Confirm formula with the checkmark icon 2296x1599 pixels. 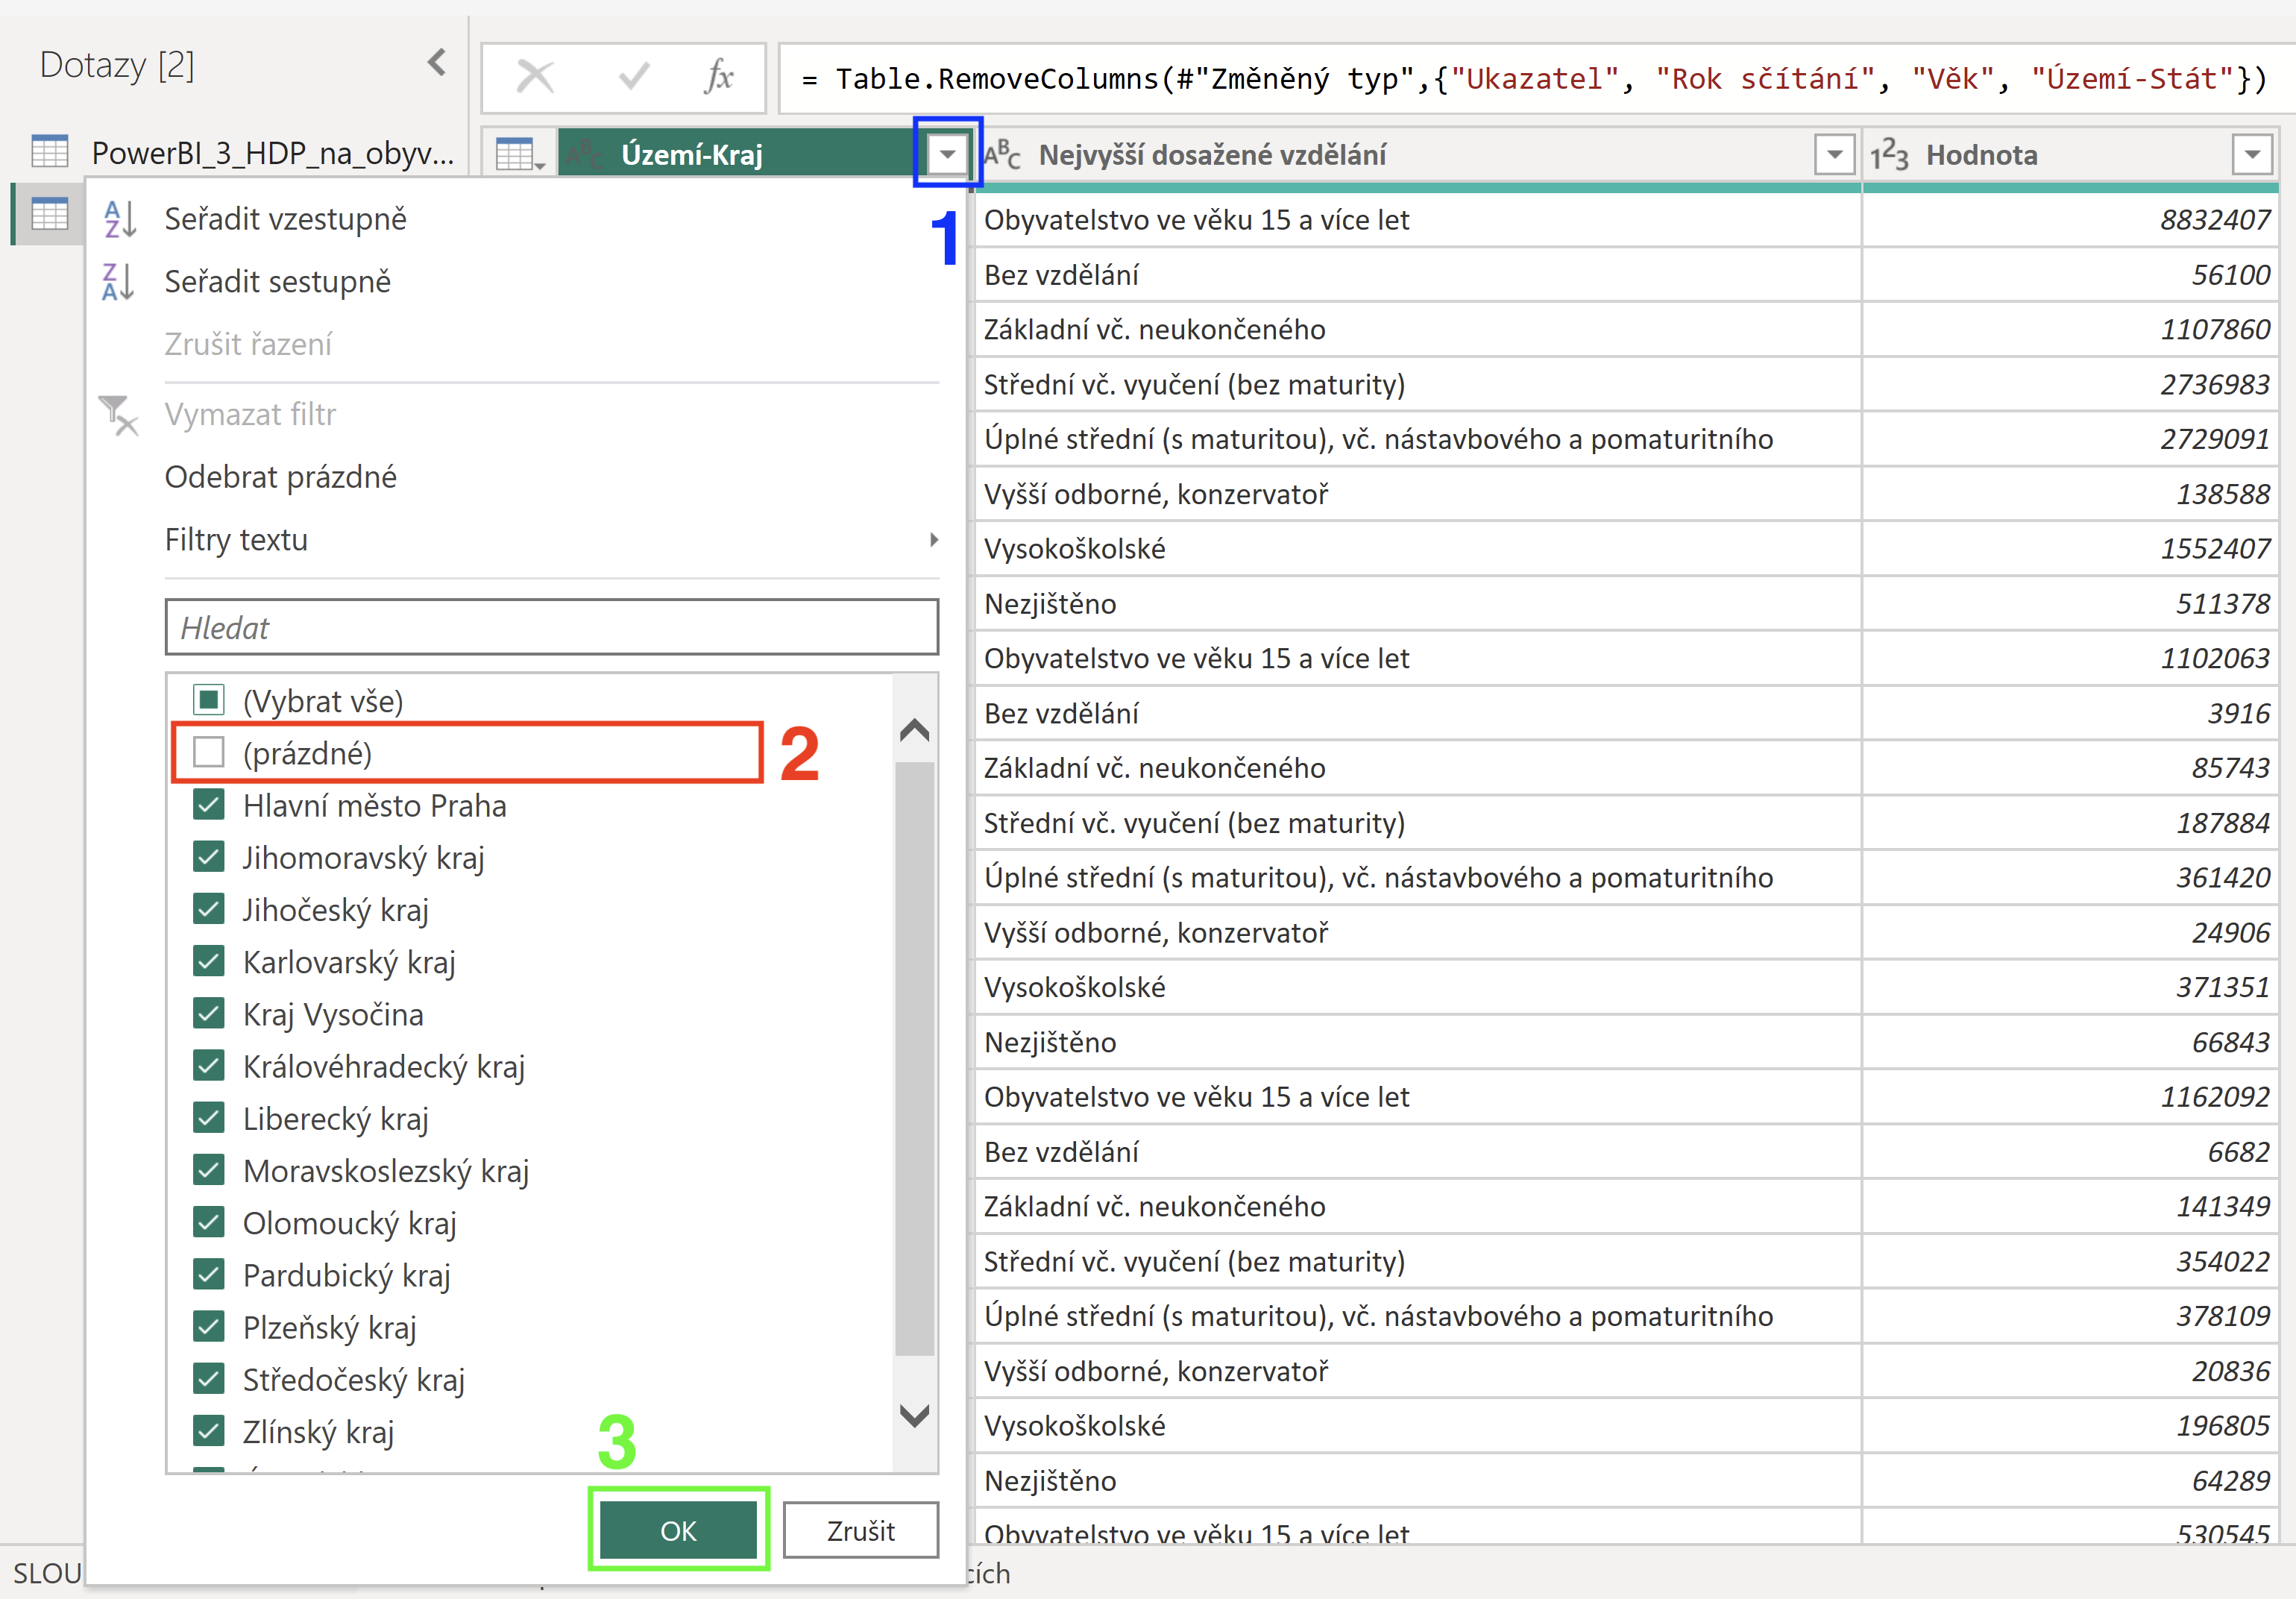tap(634, 77)
